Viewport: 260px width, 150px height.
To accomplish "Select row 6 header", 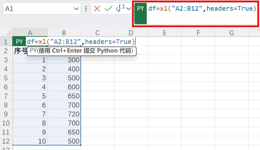I will (6, 87).
